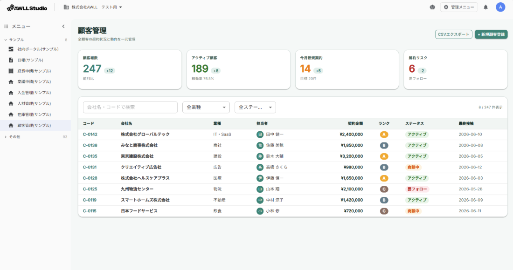Click the アクティブ顧客 189 card

[x=238, y=69]
